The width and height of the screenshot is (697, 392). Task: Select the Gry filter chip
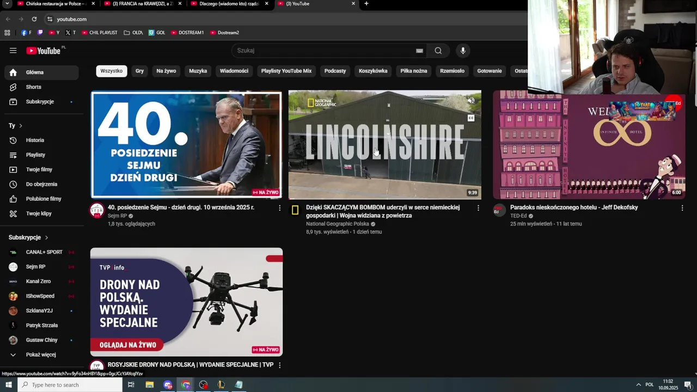(x=140, y=71)
